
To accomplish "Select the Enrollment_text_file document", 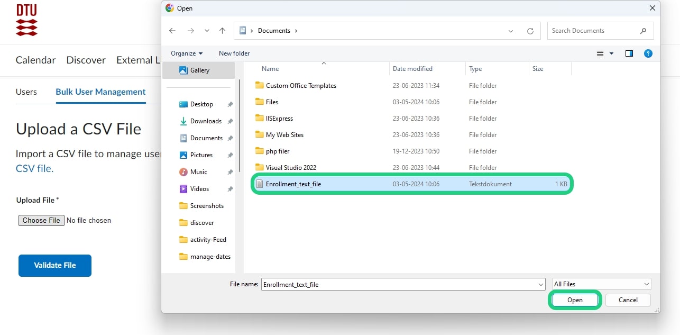I will pos(293,184).
